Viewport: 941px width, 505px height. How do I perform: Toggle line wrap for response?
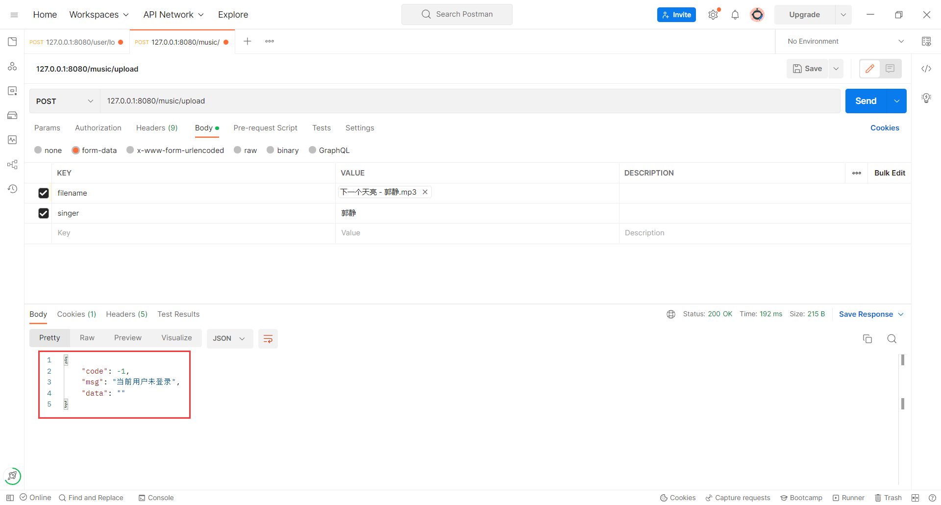pos(268,339)
